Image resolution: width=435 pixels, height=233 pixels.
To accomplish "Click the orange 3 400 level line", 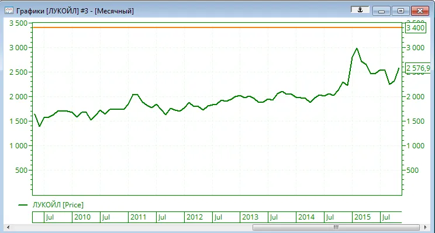I will click(217, 27).
